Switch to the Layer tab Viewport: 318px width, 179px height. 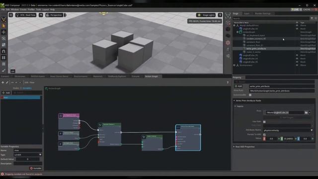(x=246, y=13)
